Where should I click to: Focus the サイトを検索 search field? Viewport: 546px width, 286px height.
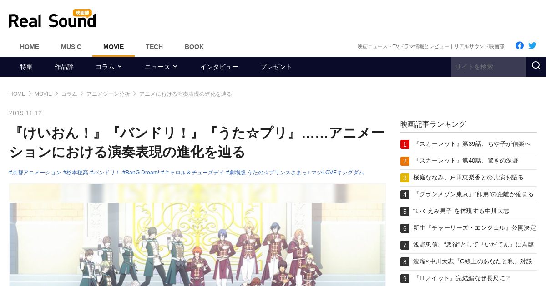coord(489,67)
